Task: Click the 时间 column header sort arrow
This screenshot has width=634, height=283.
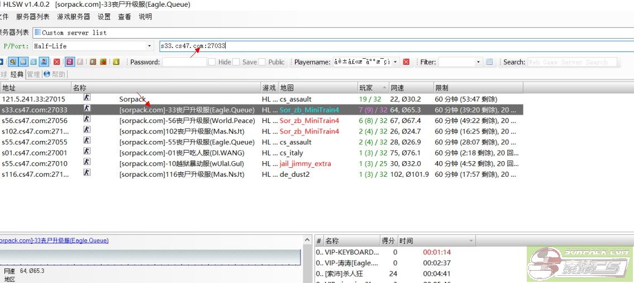Action: coord(471,241)
